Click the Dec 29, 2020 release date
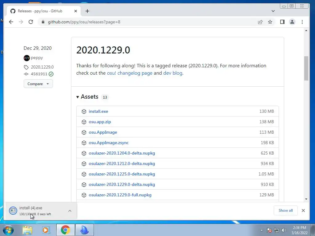This screenshot has height=236, width=315. click(38, 48)
